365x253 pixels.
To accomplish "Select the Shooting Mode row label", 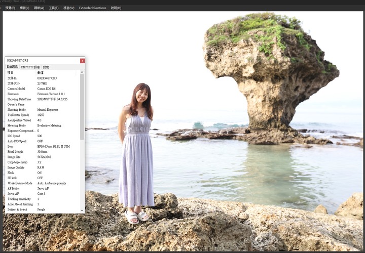I will (16, 110).
